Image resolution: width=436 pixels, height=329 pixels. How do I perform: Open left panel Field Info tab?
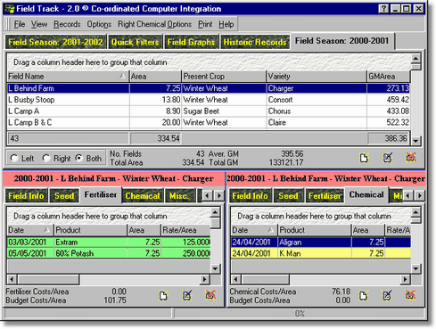26,195
